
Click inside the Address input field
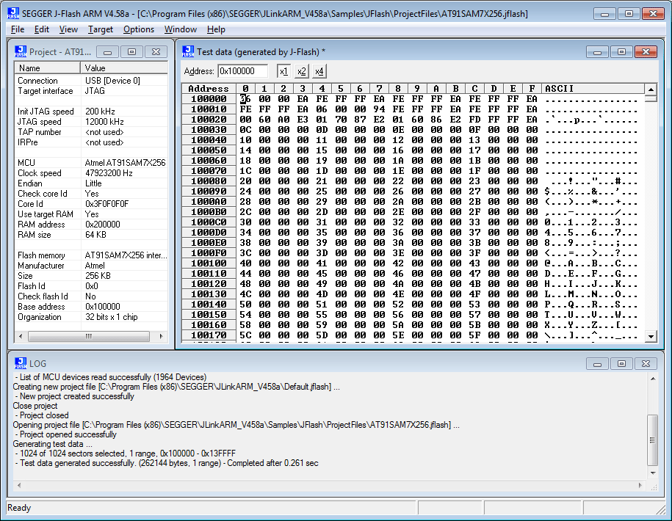pos(242,71)
